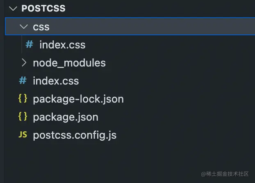
Task: Select the node_modules folder label
Action: coord(69,63)
